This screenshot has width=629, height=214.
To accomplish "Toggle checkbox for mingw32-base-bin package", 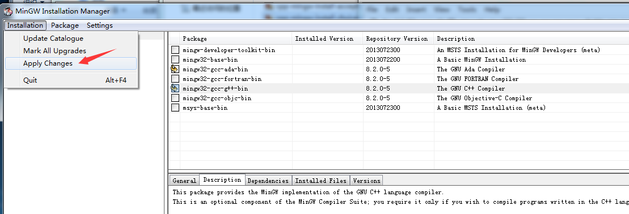I will click(x=175, y=59).
